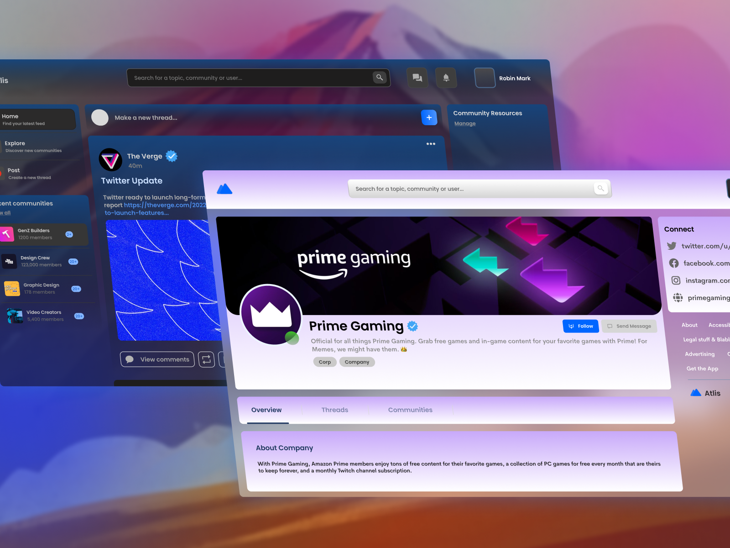730x548 pixels.
Task: Click the Get the App link
Action: 702,369
